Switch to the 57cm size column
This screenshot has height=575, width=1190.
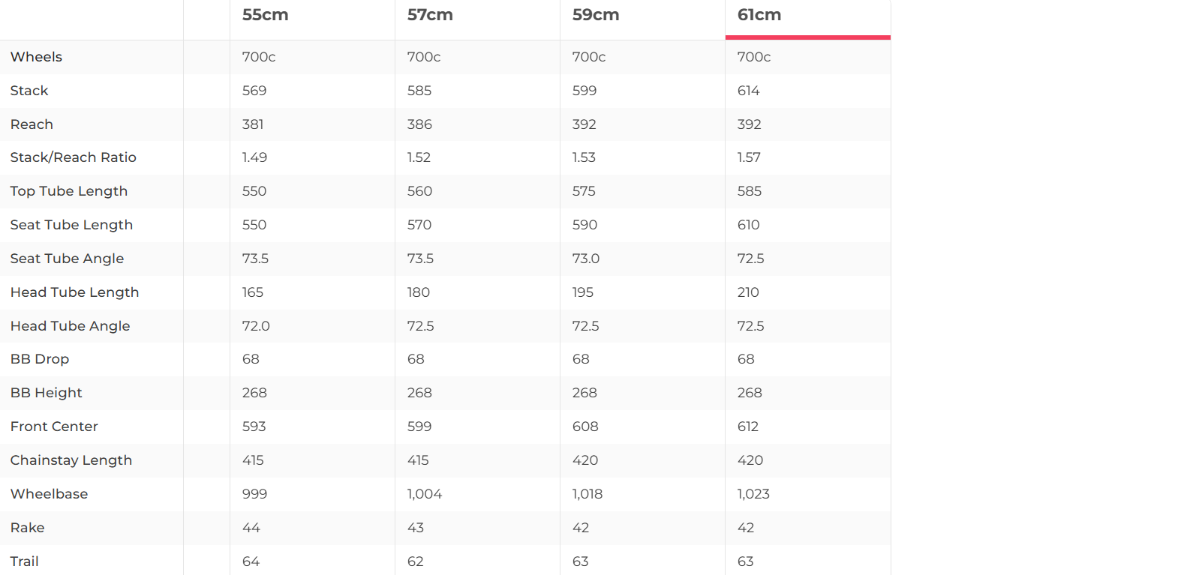(x=430, y=15)
